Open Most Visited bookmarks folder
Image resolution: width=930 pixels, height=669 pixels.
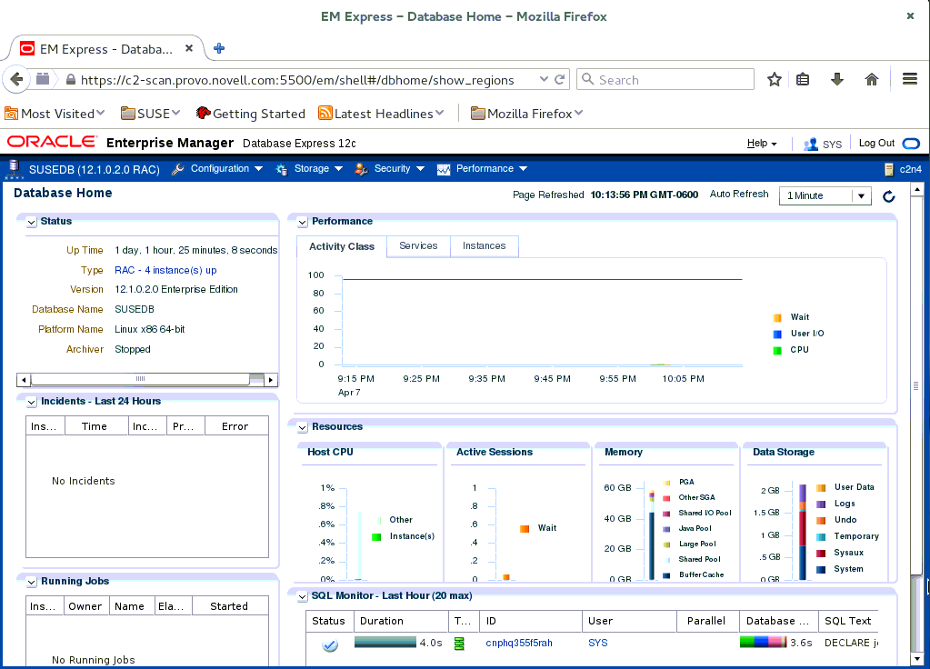(55, 114)
